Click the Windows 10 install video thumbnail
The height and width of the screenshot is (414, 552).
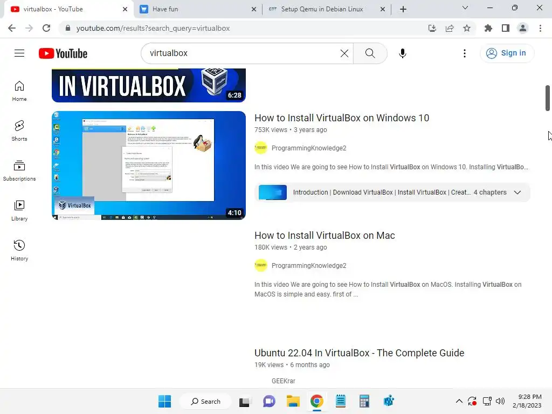149,165
